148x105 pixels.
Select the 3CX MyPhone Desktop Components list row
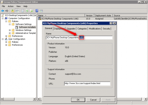(x=60, y=19)
